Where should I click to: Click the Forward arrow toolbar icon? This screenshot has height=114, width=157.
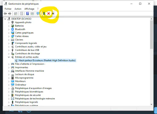[10, 13]
